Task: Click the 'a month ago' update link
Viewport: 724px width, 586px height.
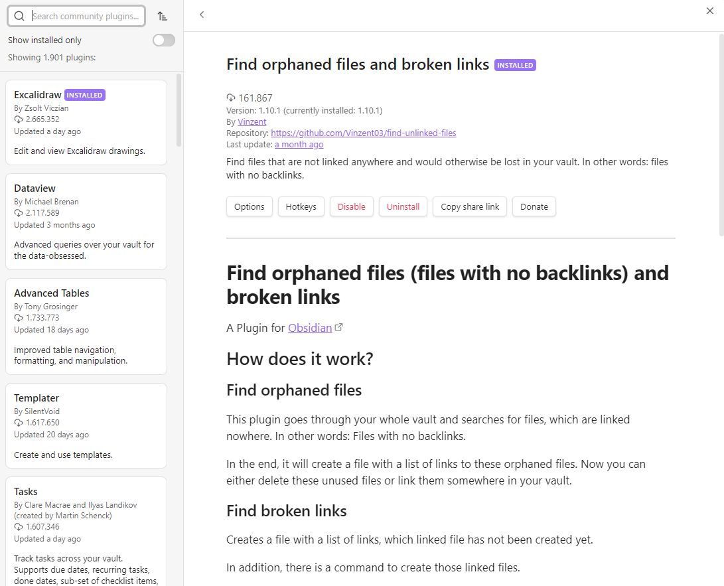Action: 299,145
